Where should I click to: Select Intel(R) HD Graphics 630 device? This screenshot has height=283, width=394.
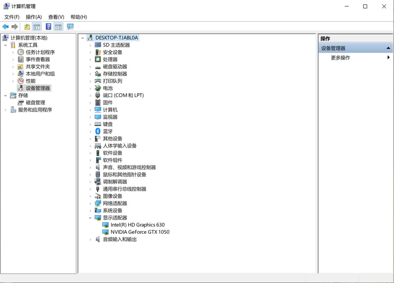[x=138, y=225]
